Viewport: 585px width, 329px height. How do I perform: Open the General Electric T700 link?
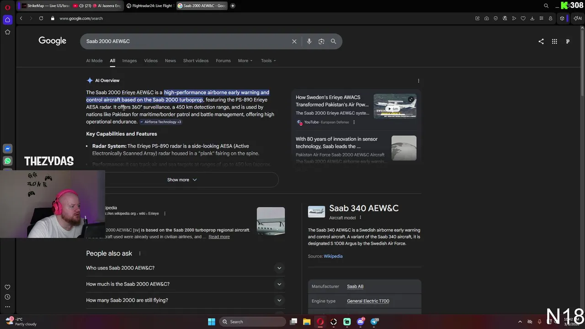pos(368,301)
